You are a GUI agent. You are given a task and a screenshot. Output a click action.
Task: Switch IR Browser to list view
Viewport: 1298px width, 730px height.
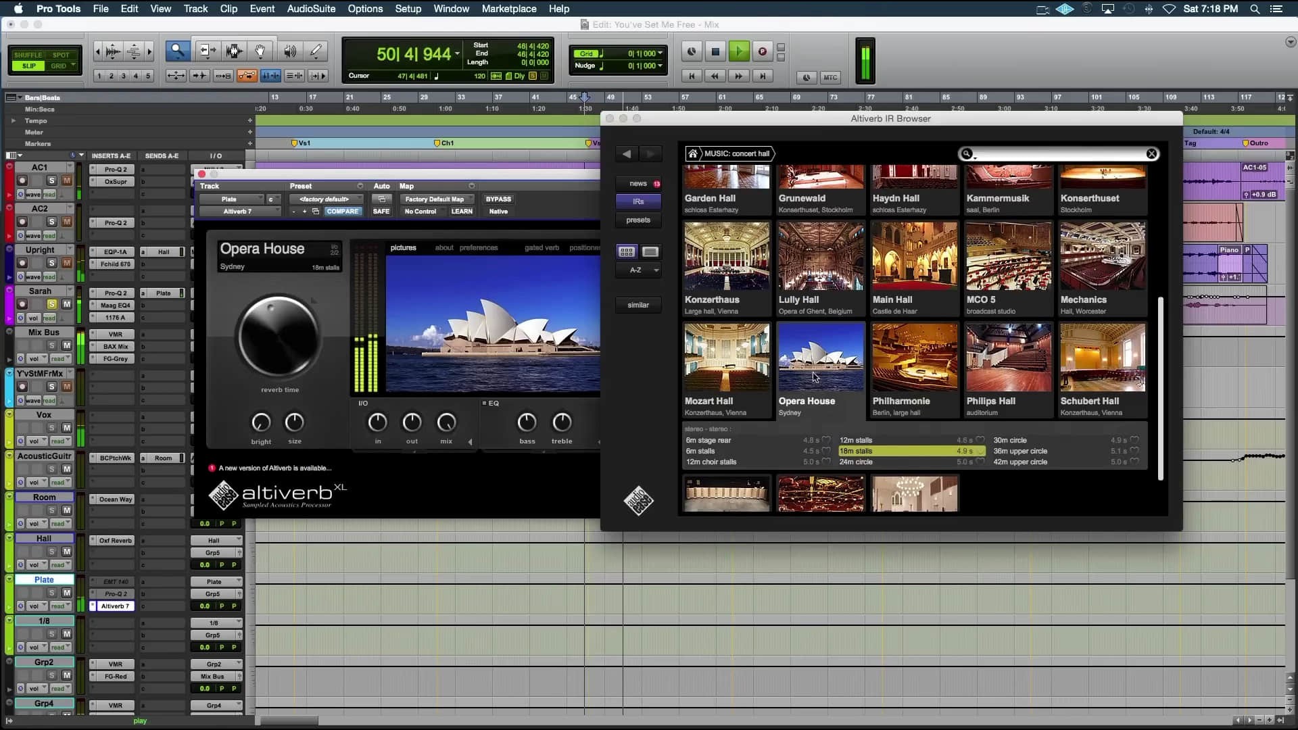(x=650, y=251)
